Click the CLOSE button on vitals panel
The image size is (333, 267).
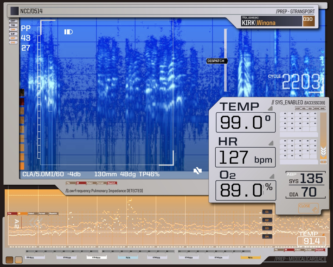point(309,208)
